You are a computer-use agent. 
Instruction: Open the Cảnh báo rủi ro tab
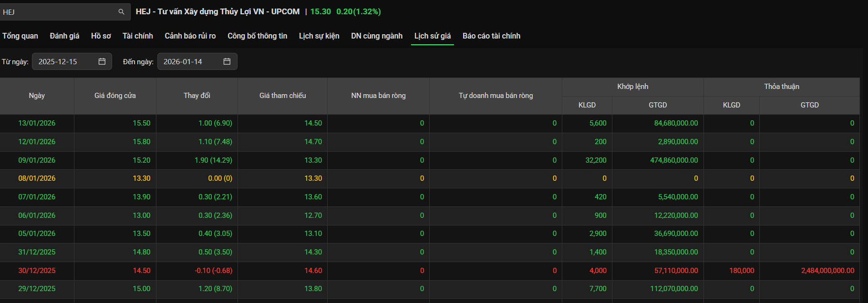point(190,36)
